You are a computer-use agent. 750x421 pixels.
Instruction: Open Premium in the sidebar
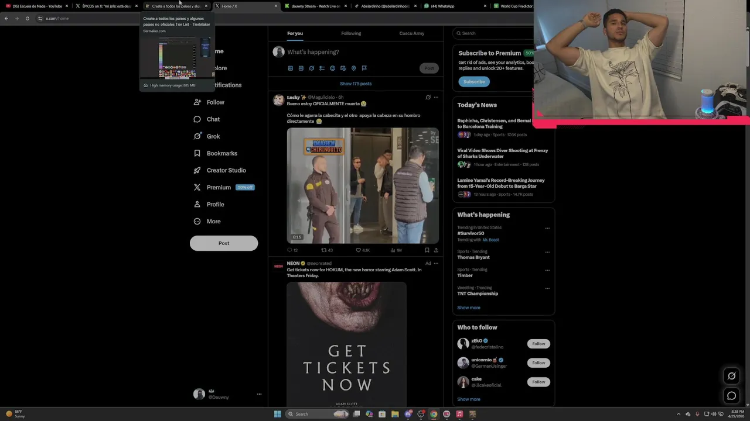pos(224,187)
